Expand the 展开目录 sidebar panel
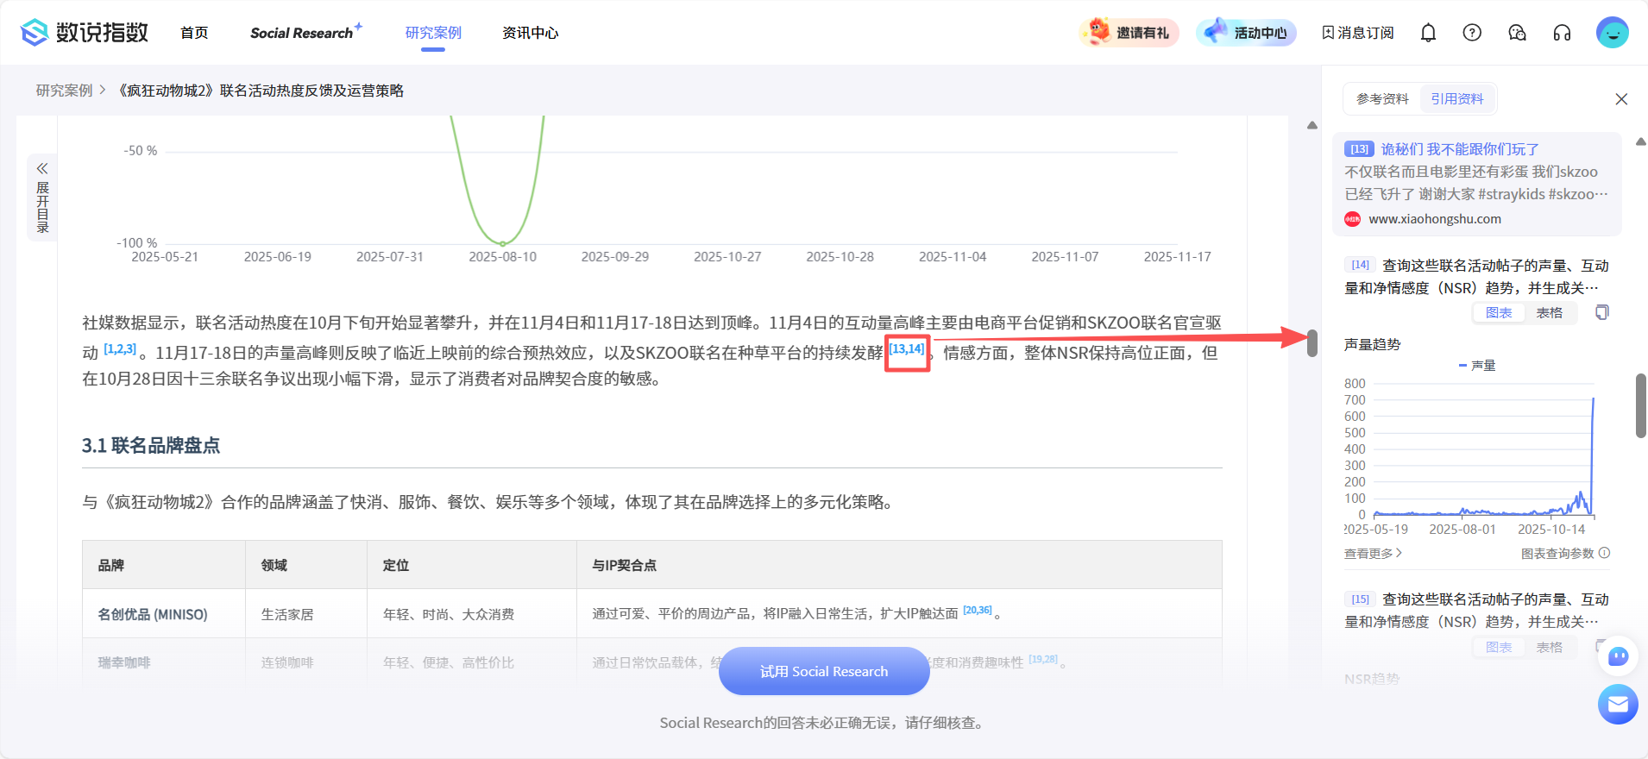 [x=42, y=198]
